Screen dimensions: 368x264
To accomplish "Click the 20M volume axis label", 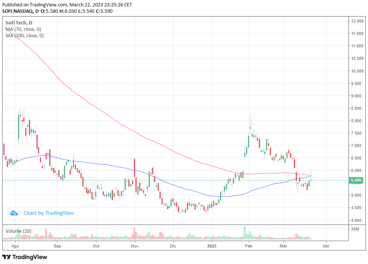I will click(x=355, y=229).
